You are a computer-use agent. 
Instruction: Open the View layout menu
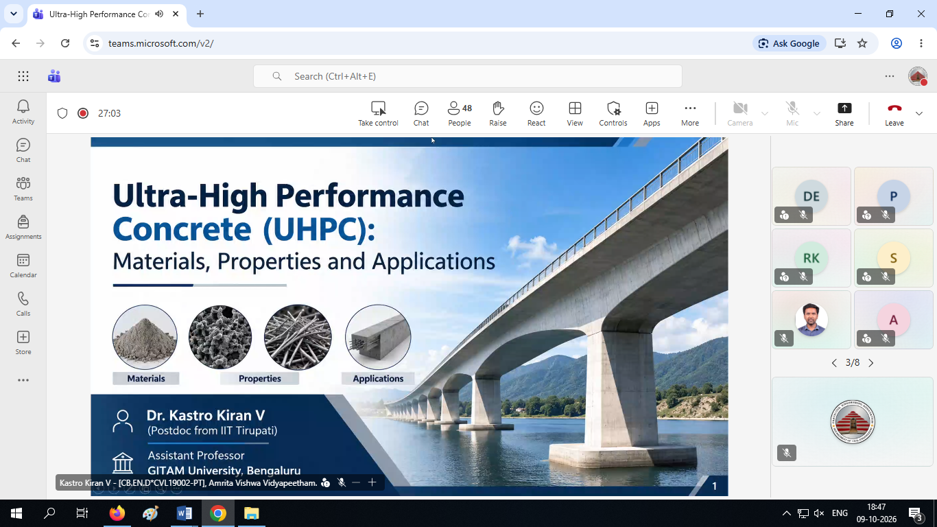coord(575,113)
